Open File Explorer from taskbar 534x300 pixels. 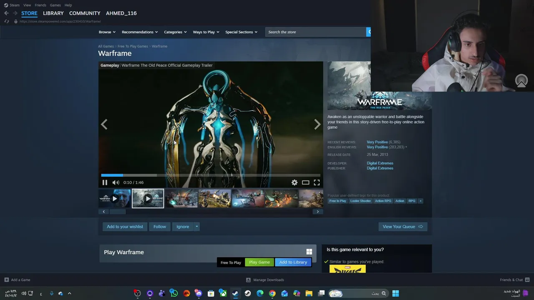tap(309, 293)
